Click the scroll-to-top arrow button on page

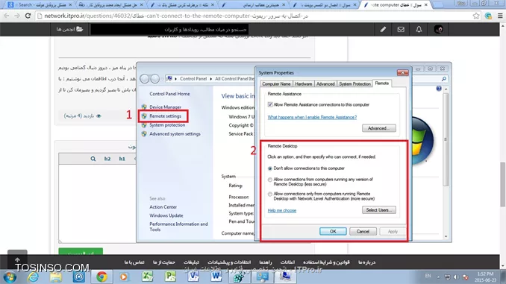tap(17, 259)
